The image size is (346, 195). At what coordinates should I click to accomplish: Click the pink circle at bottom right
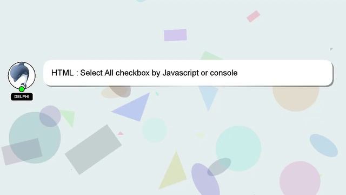[x=300, y=178]
